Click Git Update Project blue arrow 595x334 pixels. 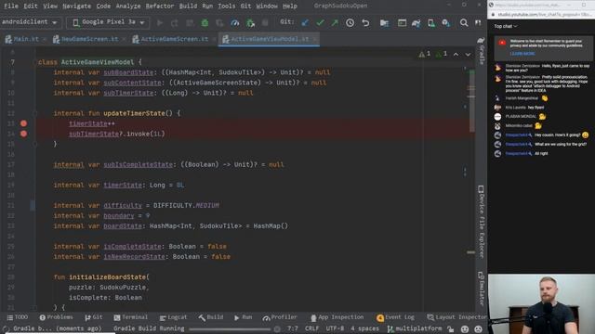[x=305, y=23]
